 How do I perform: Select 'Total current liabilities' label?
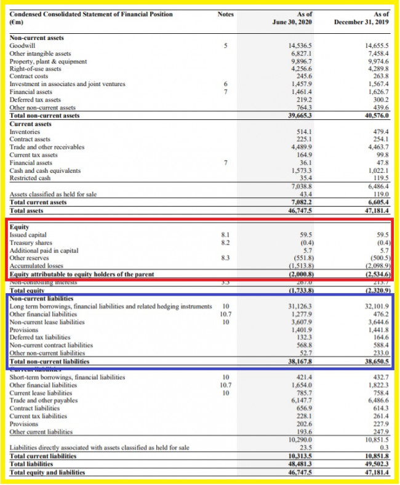42,456
